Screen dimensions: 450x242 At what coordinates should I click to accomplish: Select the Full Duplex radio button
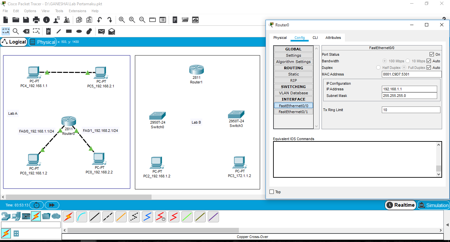coord(404,68)
